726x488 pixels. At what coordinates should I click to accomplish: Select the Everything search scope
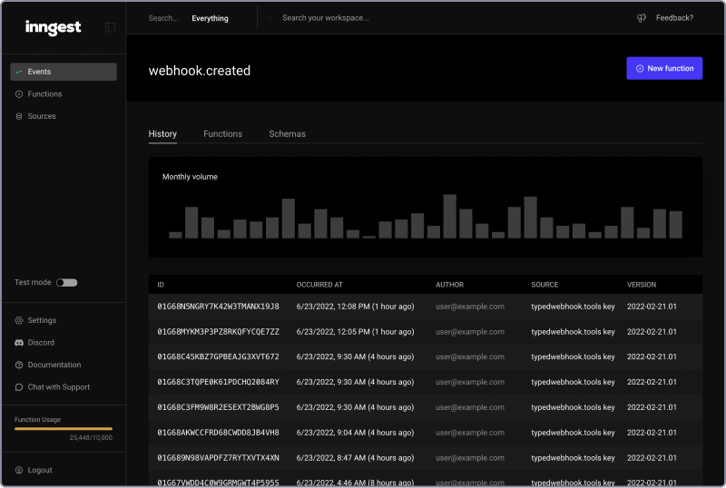click(210, 18)
